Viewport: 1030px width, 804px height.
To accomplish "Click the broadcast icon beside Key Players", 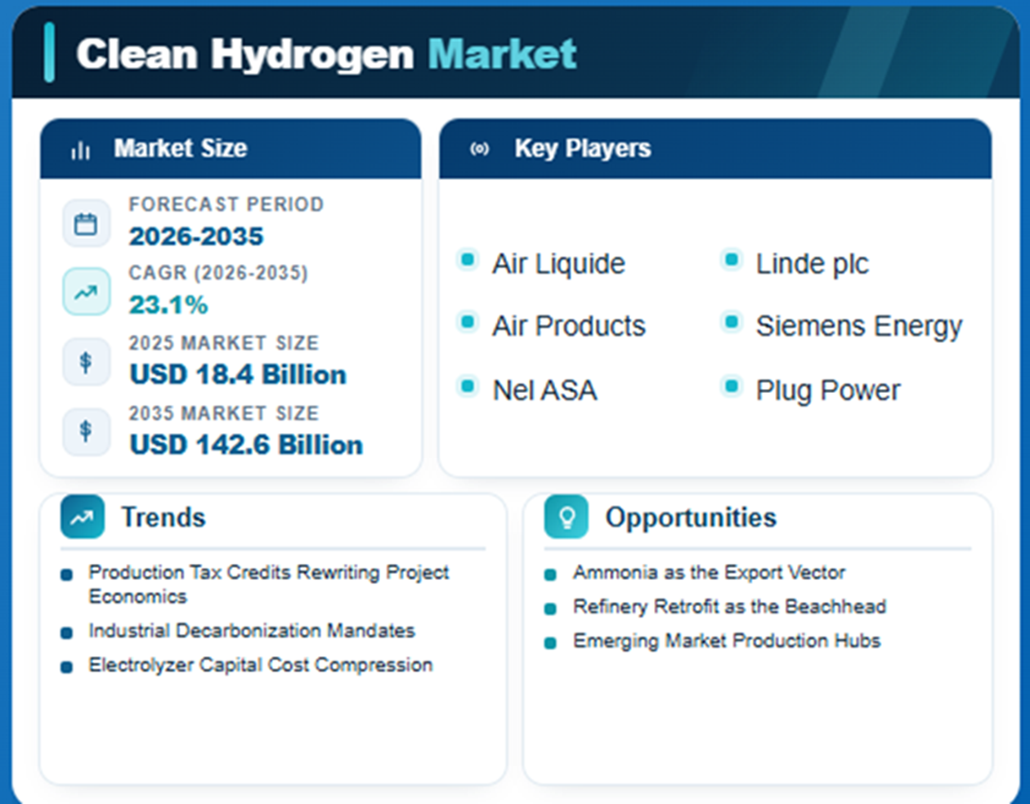I will point(480,149).
